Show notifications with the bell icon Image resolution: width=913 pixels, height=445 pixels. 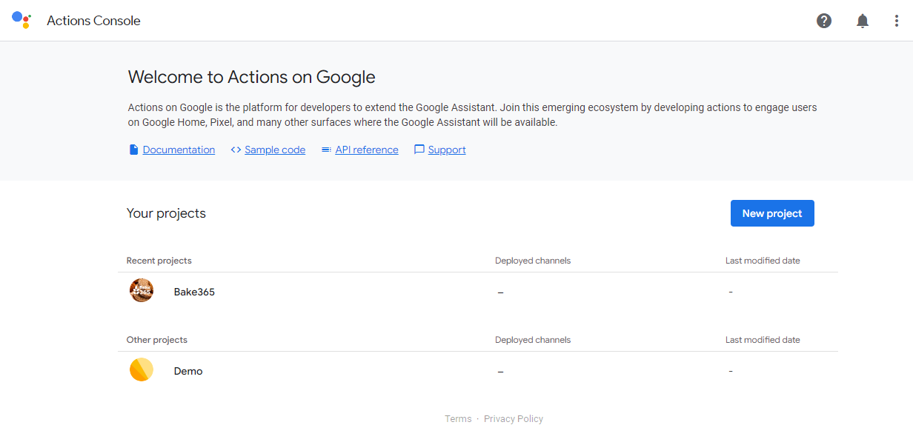click(x=863, y=21)
